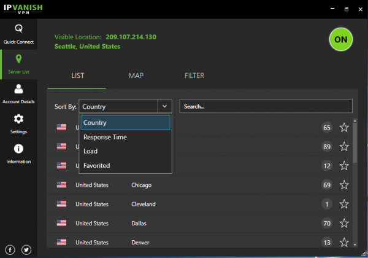Click the US flag in Chicago row

(61, 185)
